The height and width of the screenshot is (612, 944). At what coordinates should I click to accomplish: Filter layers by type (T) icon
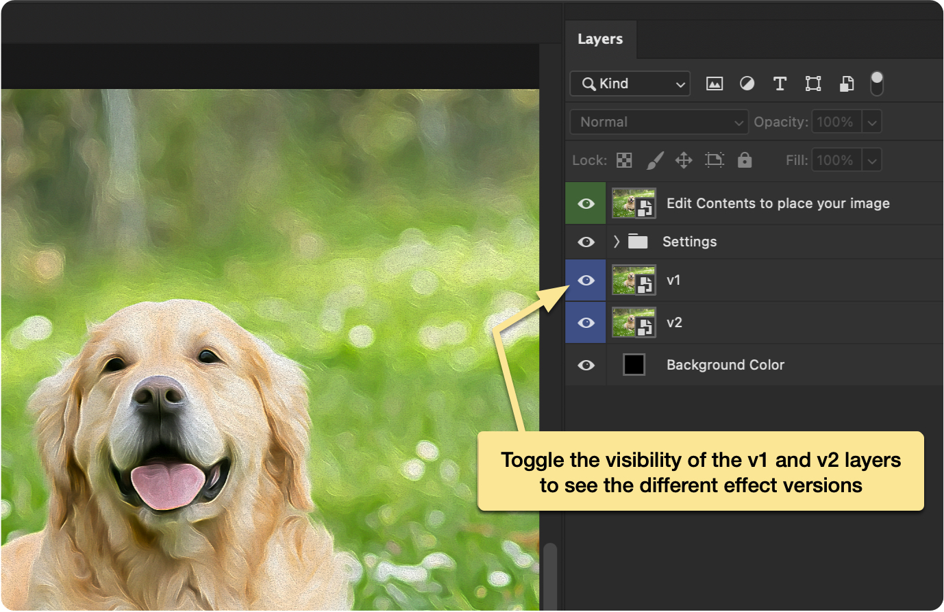[780, 84]
